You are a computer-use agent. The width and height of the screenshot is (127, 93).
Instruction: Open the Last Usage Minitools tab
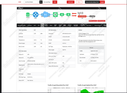click(76, 25)
